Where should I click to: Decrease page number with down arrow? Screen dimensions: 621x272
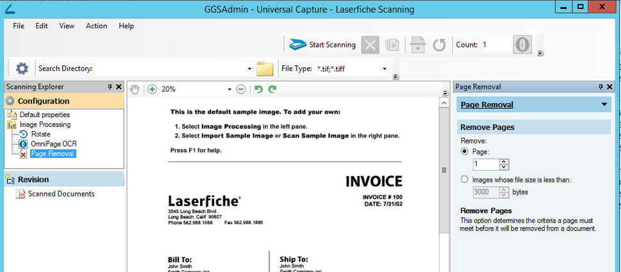point(504,167)
